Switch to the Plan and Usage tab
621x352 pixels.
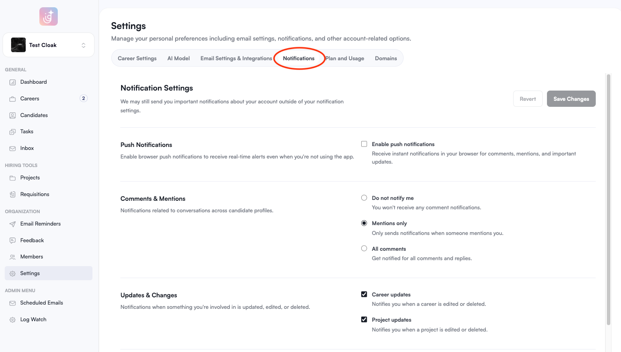pos(345,59)
